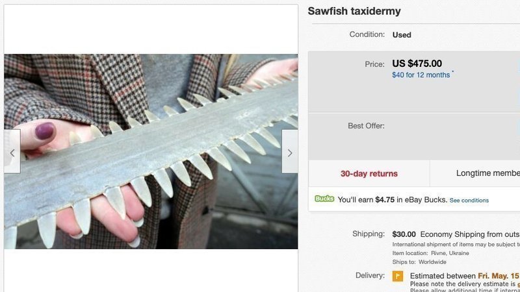Show the previous listing photo arrow
This screenshot has height=292, width=520.
tap(12, 152)
